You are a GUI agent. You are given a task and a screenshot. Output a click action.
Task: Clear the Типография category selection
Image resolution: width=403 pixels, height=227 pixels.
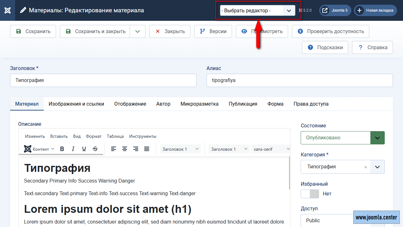click(x=366, y=167)
